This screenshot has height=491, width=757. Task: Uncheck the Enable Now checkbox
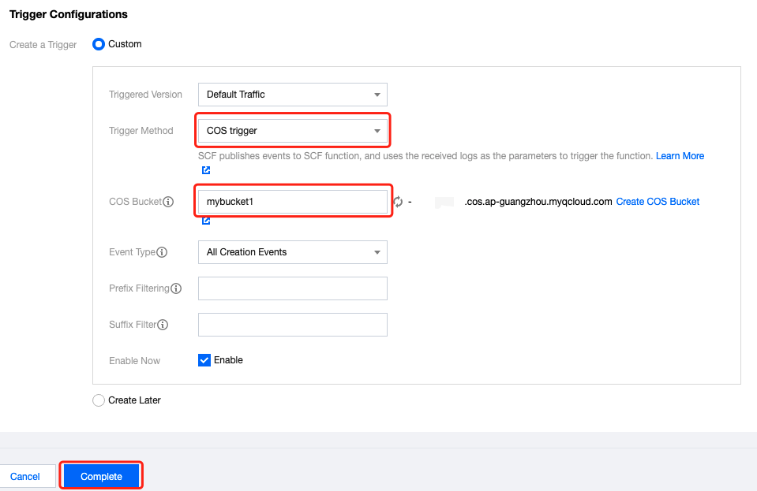click(205, 360)
